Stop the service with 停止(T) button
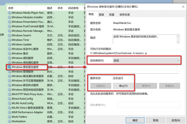The width and height of the screenshot is (187, 124). point(123,86)
